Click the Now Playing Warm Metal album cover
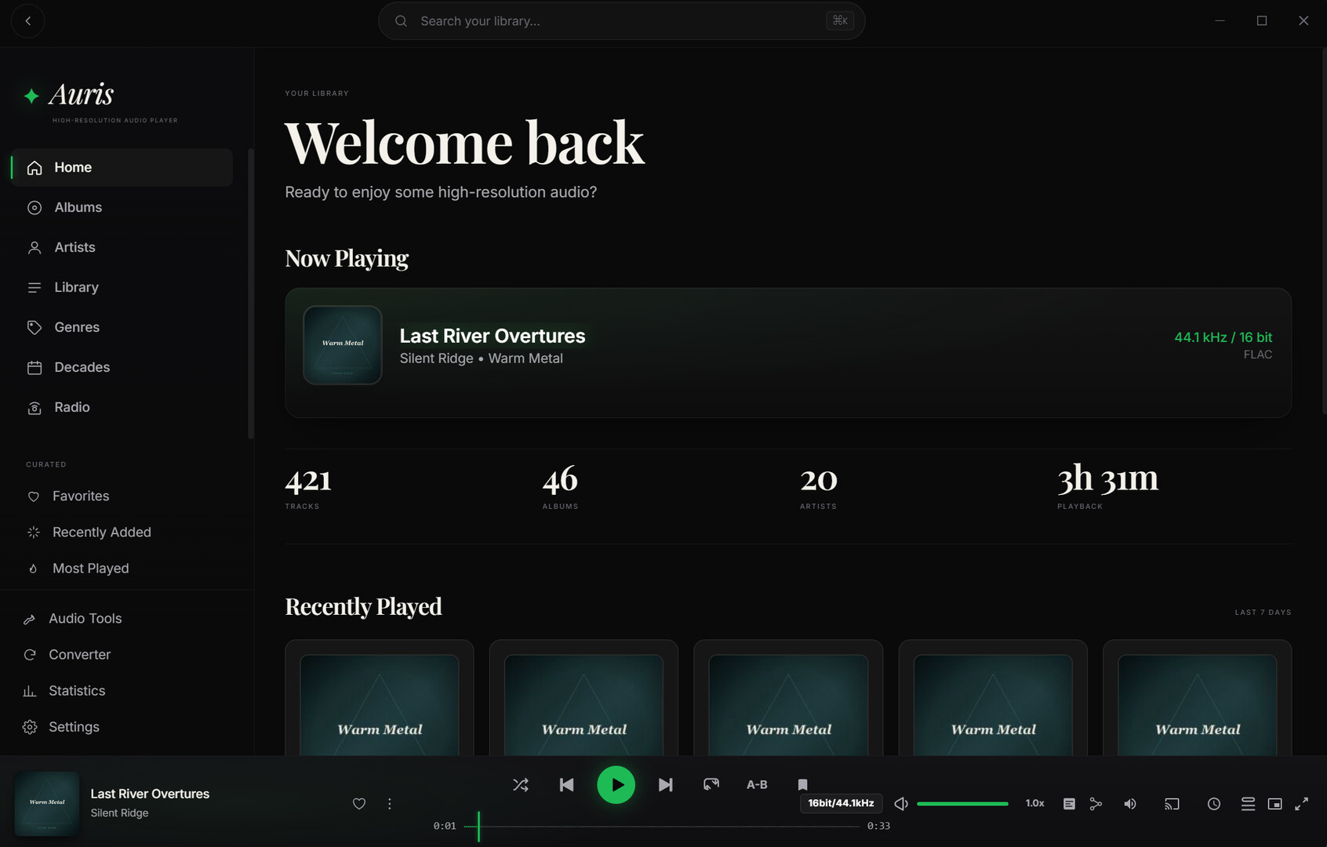The height and width of the screenshot is (847, 1327). tap(343, 345)
